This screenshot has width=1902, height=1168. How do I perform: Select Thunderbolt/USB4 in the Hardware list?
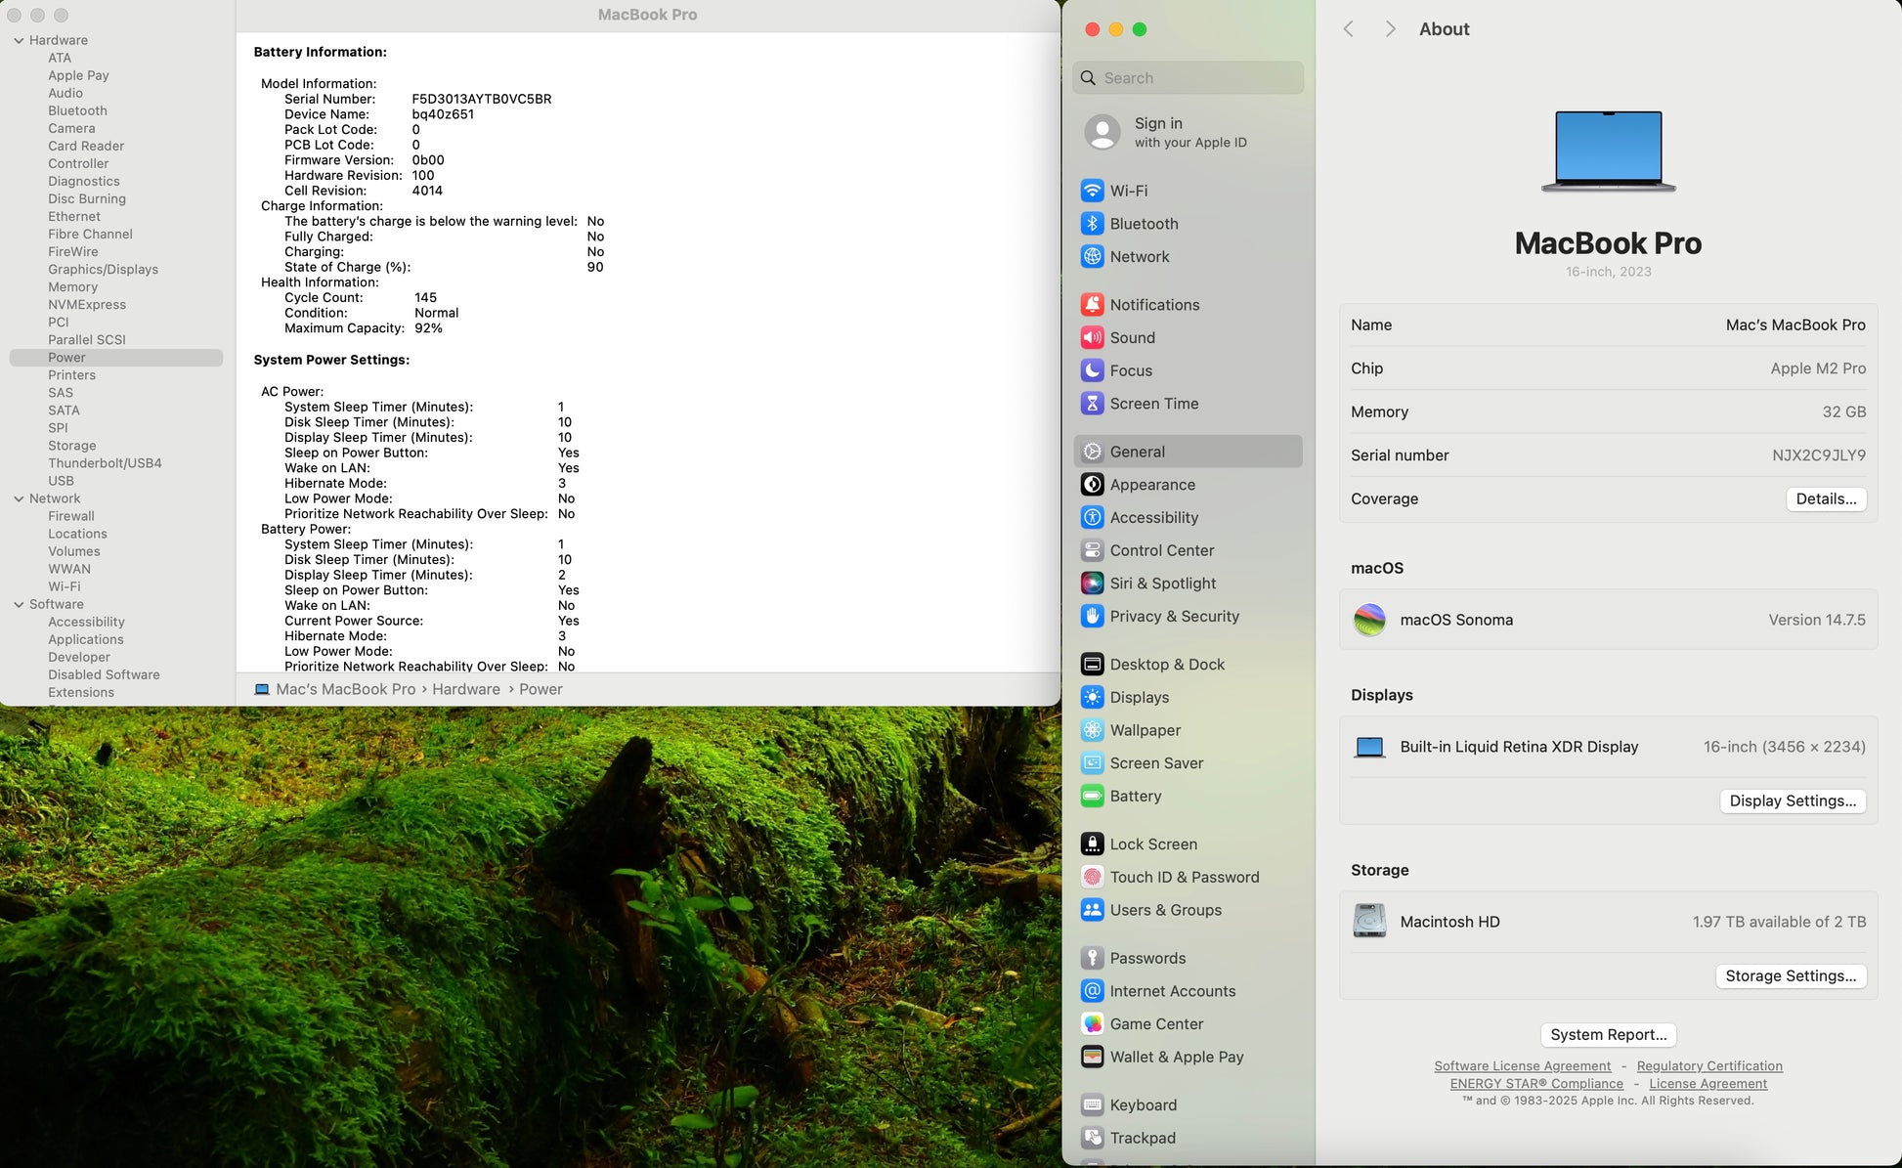[105, 463]
